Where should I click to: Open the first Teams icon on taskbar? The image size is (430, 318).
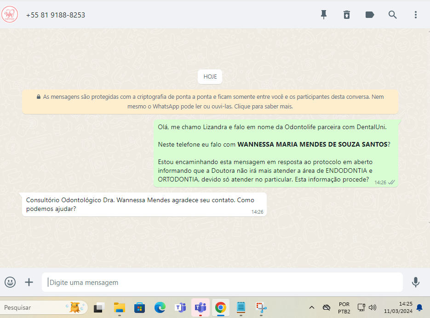click(180, 307)
